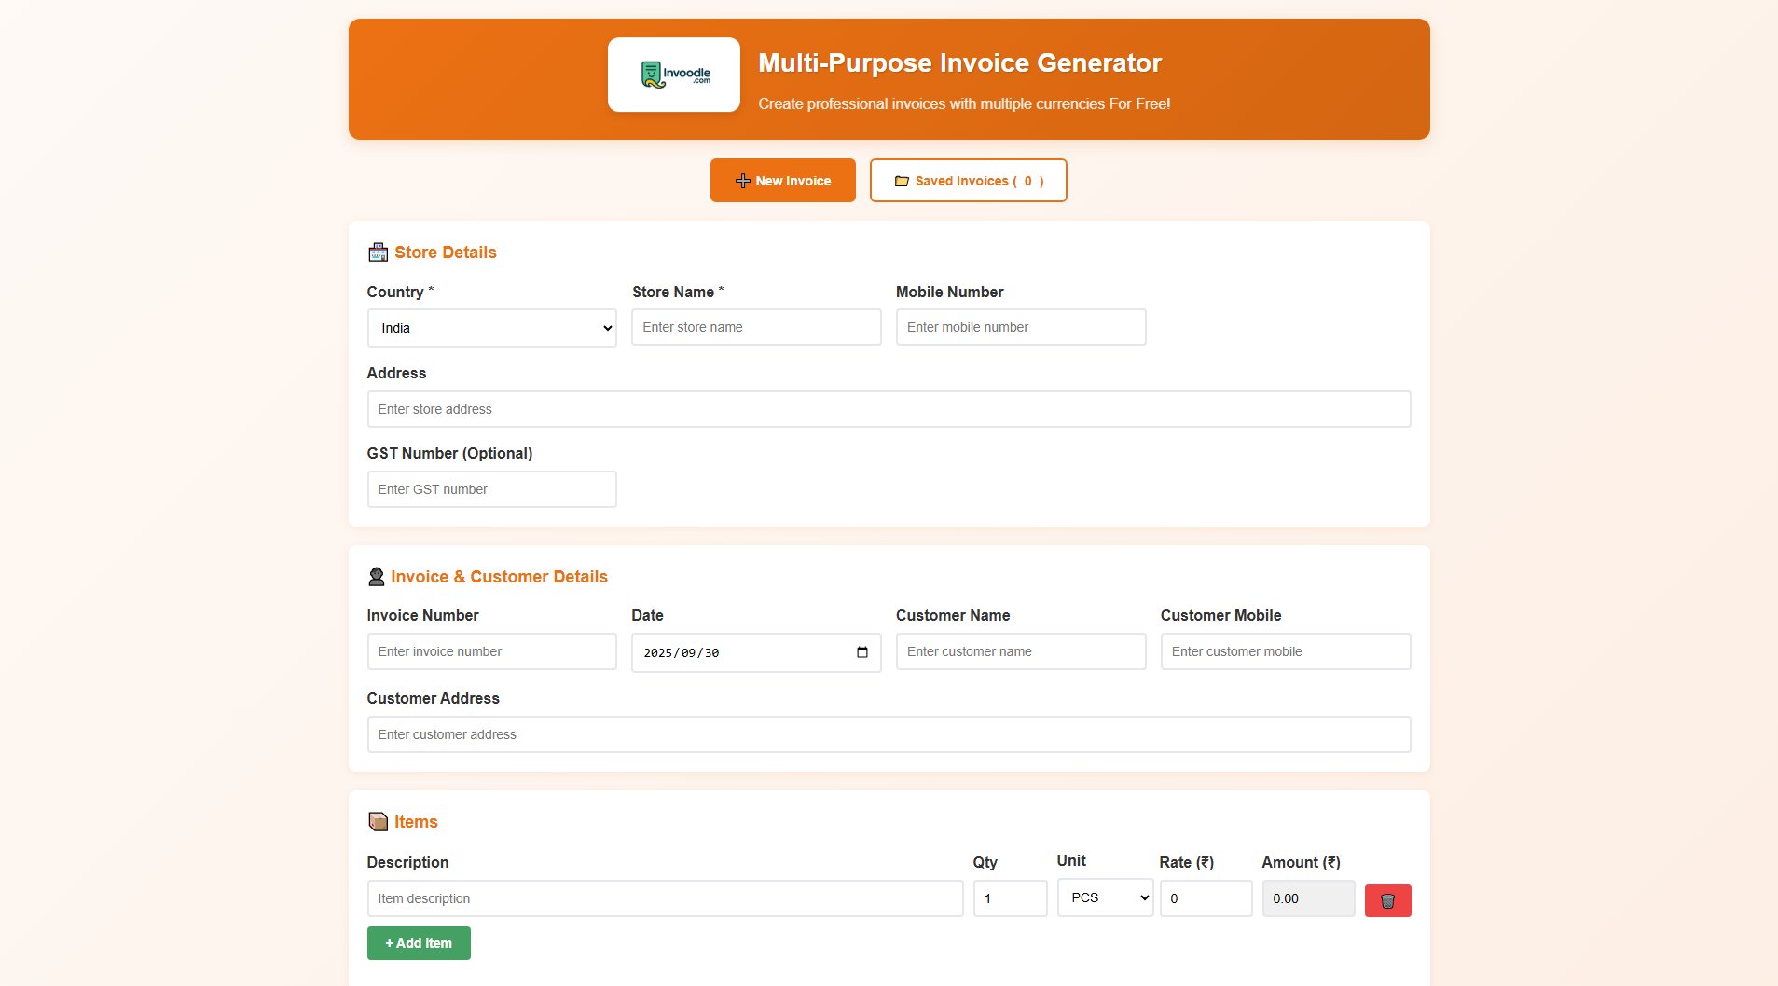This screenshot has width=1778, height=986.
Task: Open the date picker calendar icon
Action: (861, 652)
